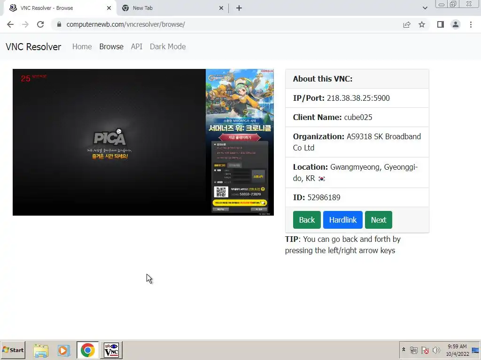Open Action Center flag icon
The height and width of the screenshot is (360, 481).
(x=425, y=350)
